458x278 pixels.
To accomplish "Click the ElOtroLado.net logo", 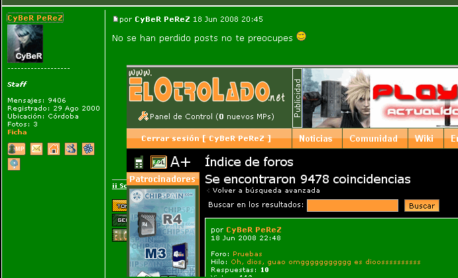I will [x=207, y=87].
